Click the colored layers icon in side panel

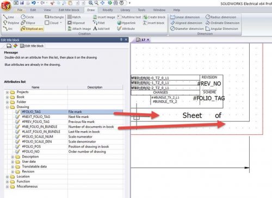[15, 46]
